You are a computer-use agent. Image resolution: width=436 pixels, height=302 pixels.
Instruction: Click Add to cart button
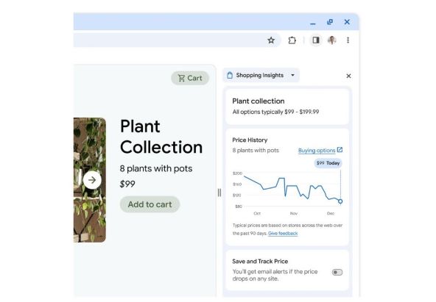(150, 204)
